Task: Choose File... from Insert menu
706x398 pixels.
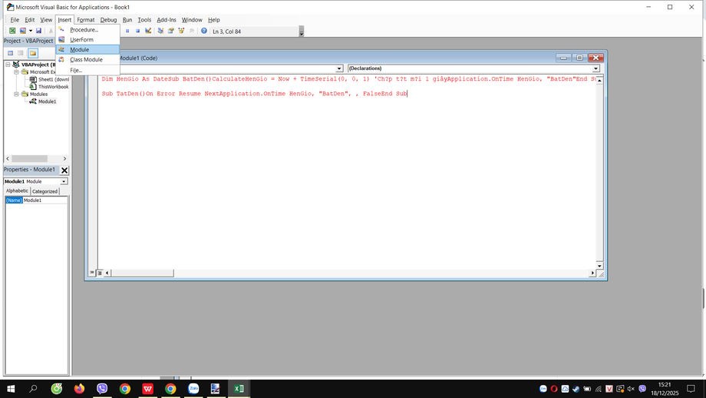Action: tap(87, 71)
